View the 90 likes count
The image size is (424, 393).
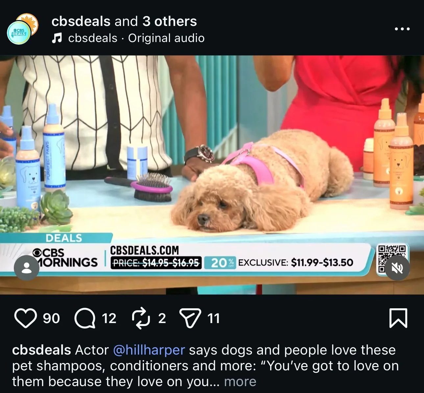51,318
